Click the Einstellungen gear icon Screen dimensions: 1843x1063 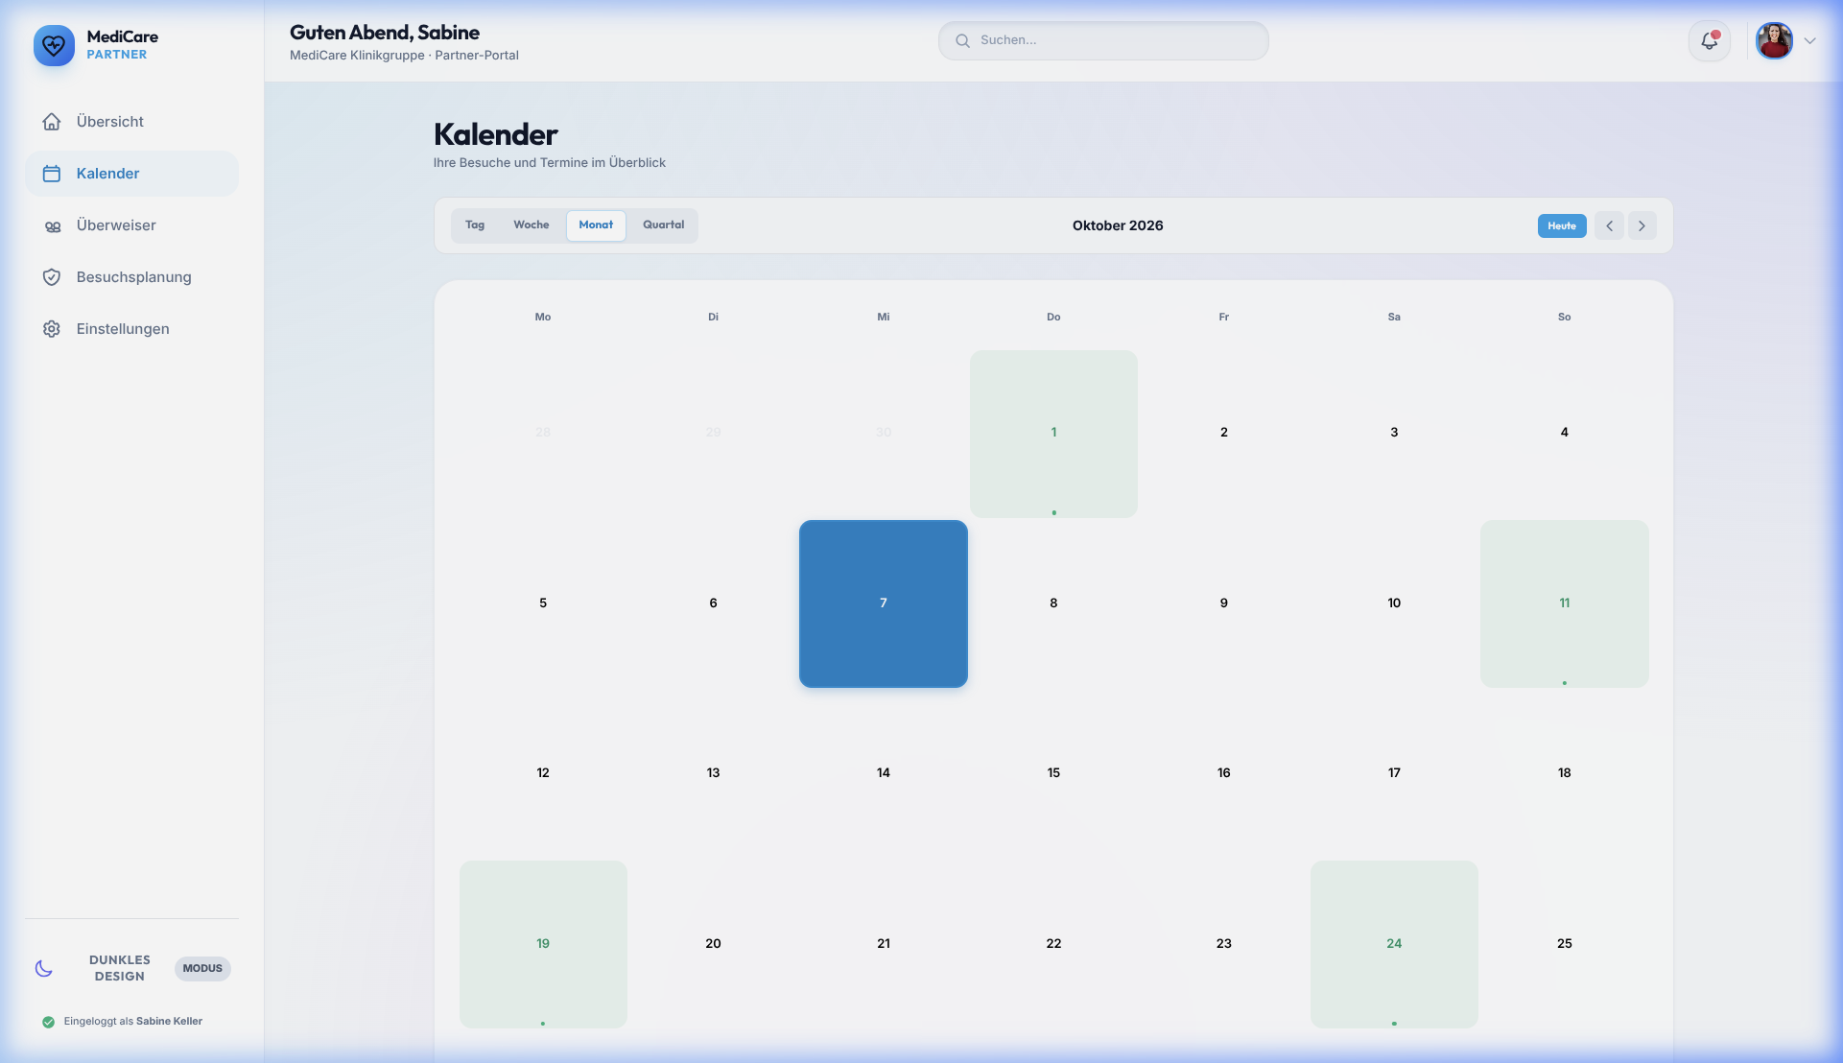click(52, 329)
